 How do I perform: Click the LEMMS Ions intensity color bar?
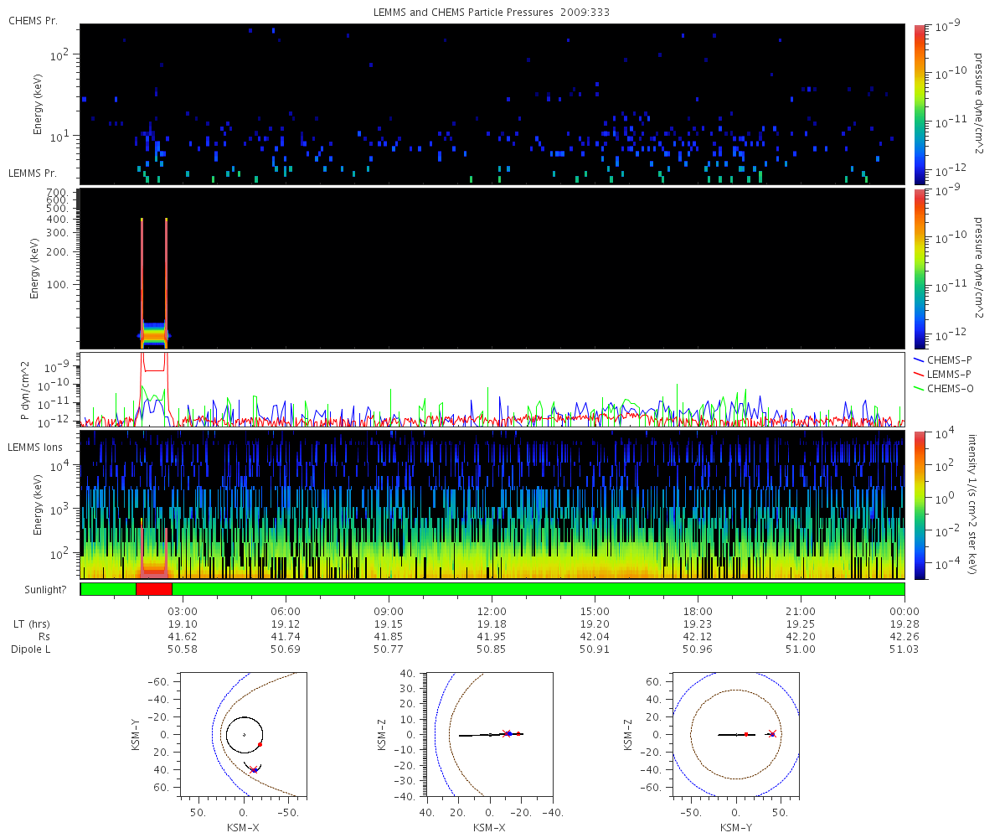point(920,505)
